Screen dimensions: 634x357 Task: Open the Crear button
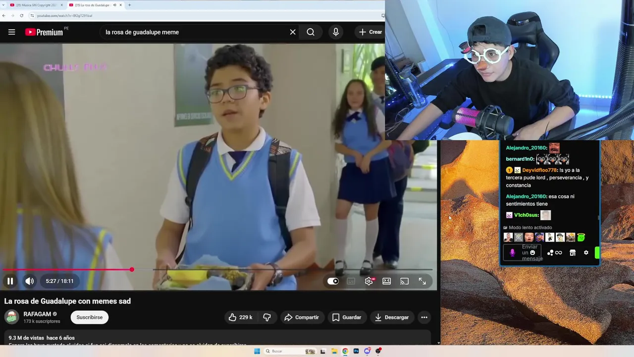(370, 32)
